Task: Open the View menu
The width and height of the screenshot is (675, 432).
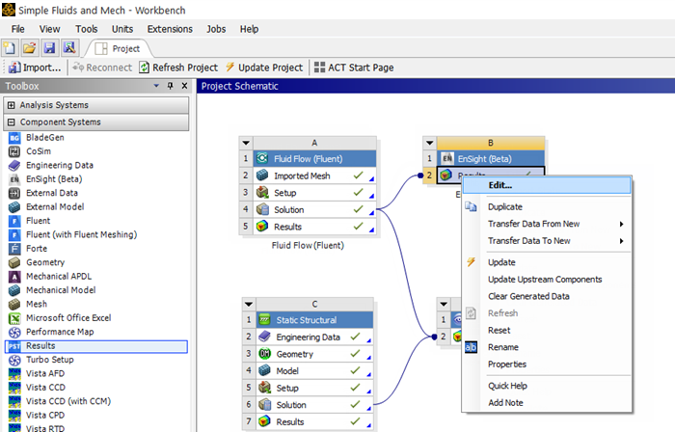Action: pos(49,29)
